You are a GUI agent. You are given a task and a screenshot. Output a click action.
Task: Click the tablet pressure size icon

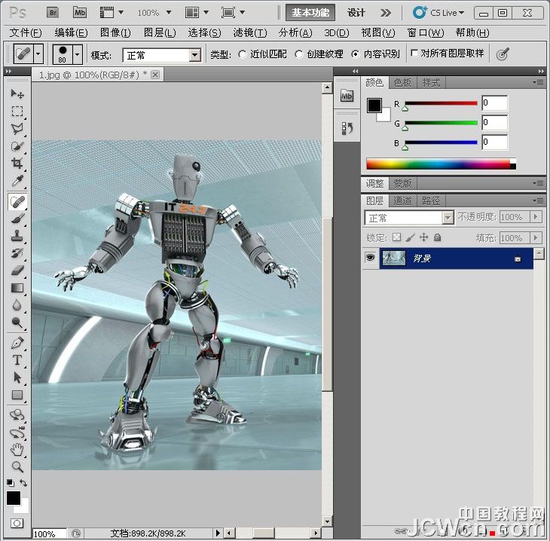[x=503, y=54]
